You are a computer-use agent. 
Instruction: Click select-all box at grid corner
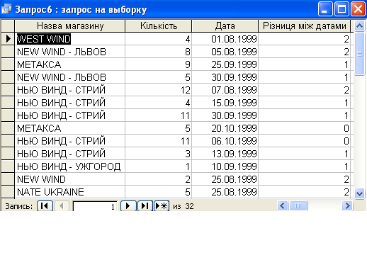tap(8, 26)
